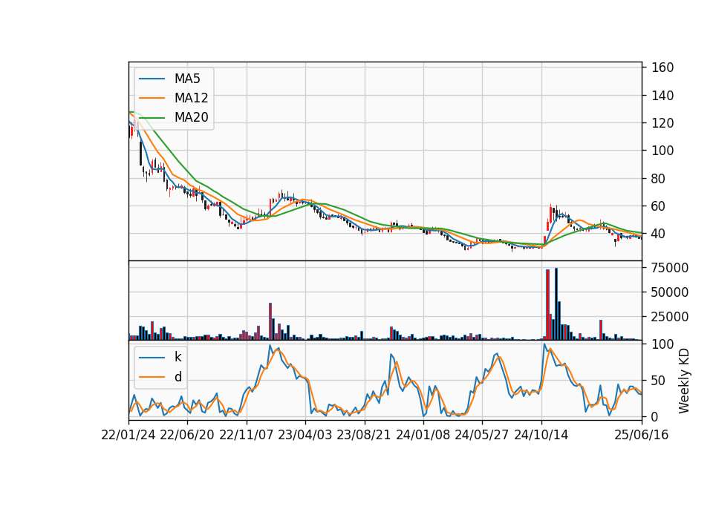This screenshot has width=713, height=512.
Task: Click the 50 tick on KD axis
Action: coord(659,381)
